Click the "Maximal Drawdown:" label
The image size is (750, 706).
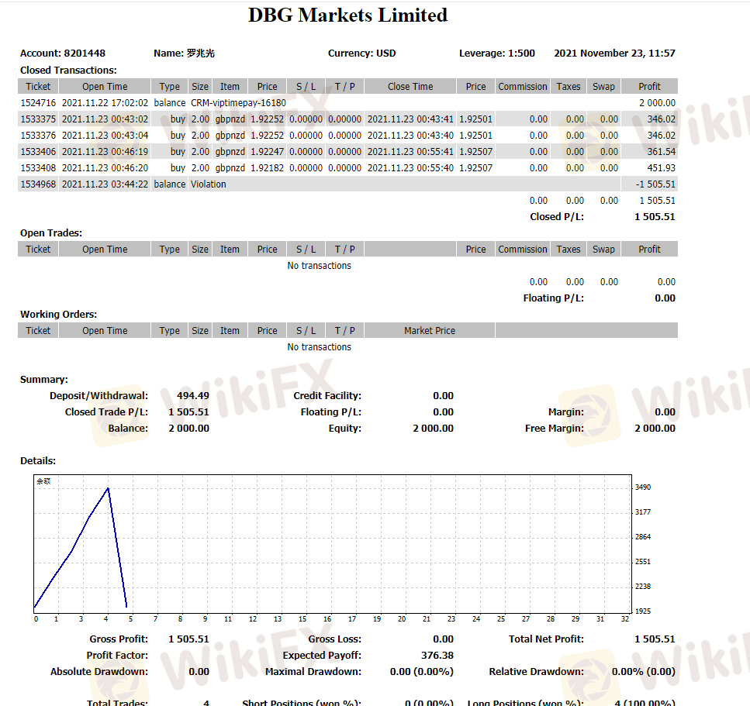(313, 672)
